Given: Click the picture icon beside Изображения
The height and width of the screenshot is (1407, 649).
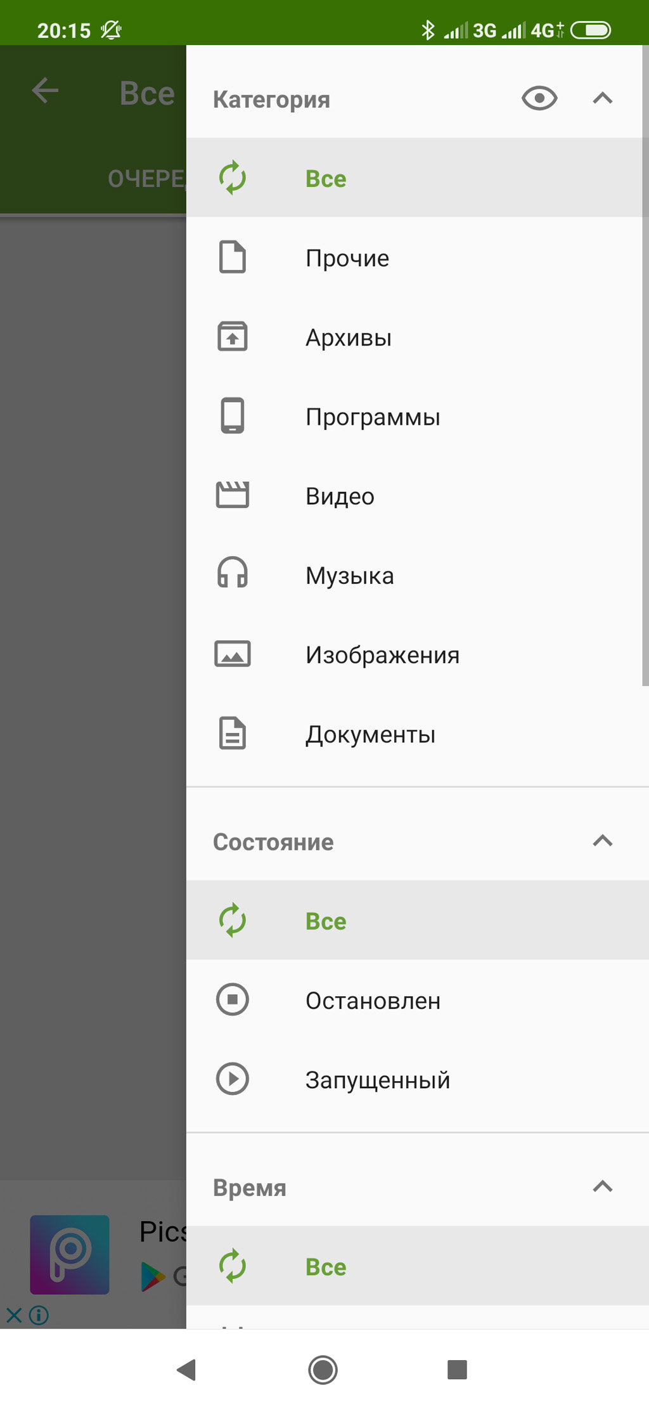Looking at the screenshot, I should pyautogui.click(x=233, y=654).
